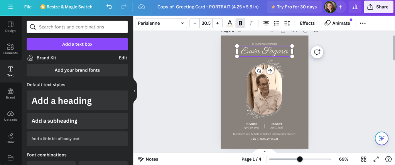Select the Text tab
Screen dimensions: 395x165
point(10,71)
